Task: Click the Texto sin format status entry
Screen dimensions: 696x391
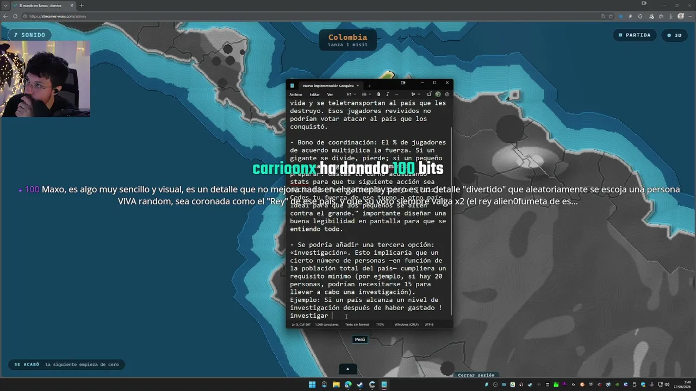Action: 357,324
